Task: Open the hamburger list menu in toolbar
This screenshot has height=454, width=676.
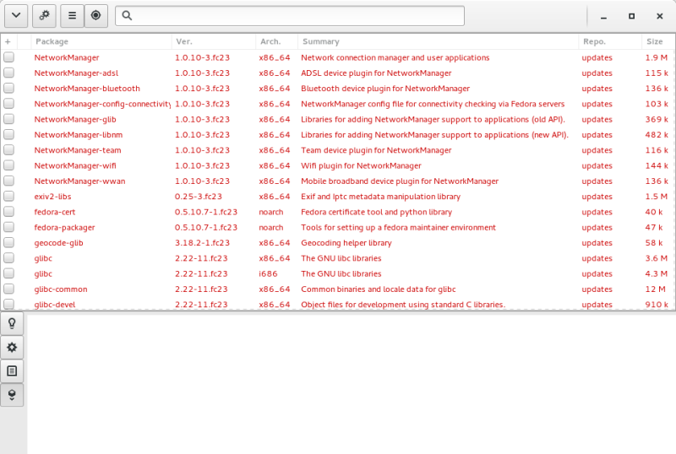Action: click(72, 16)
